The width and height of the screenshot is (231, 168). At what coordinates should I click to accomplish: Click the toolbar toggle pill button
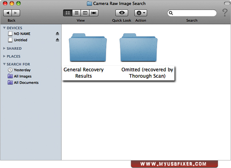227,4
